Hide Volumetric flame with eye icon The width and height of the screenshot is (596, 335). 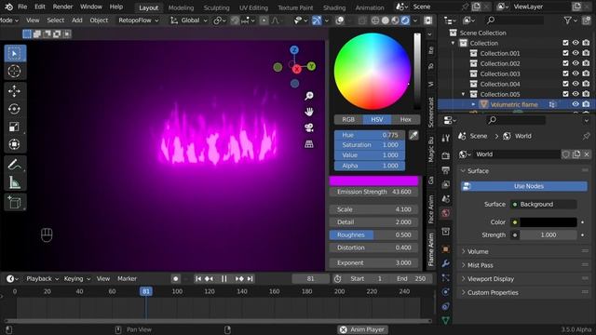(x=576, y=104)
